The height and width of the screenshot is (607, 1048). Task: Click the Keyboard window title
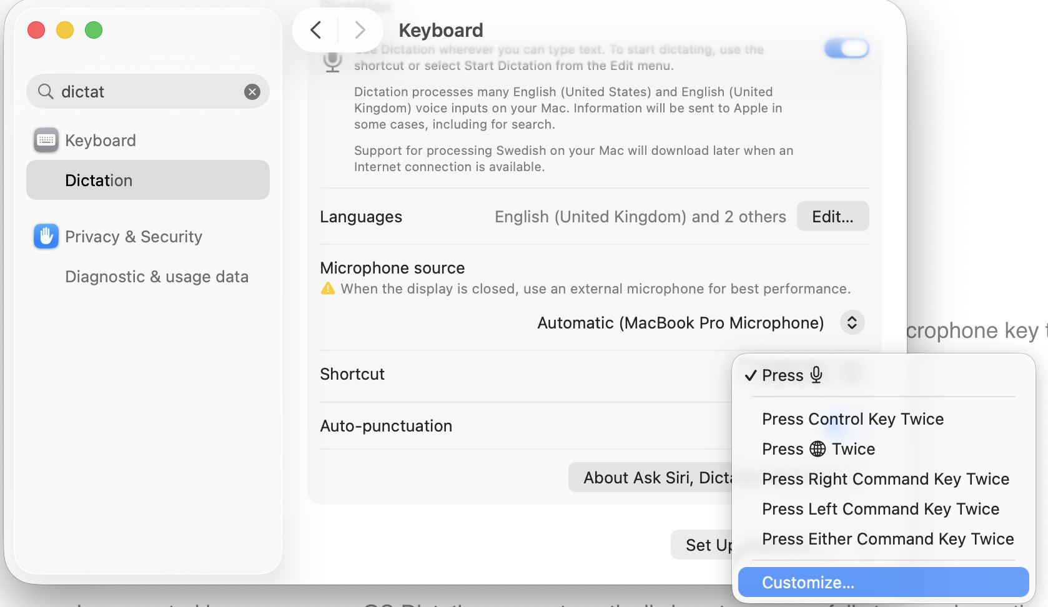tap(441, 30)
